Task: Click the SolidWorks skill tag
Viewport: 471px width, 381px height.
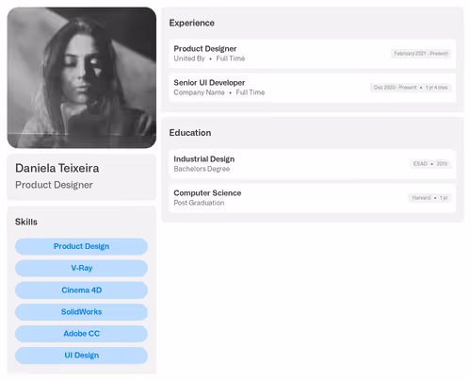Action: (x=81, y=312)
